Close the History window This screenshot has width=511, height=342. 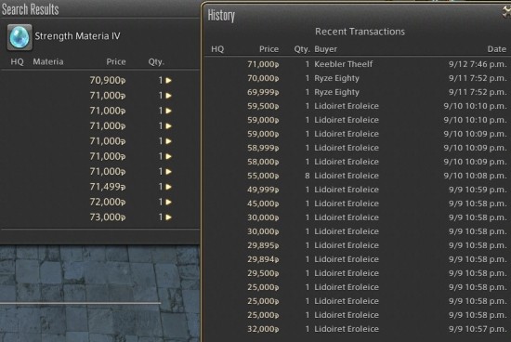pyautogui.click(x=506, y=12)
